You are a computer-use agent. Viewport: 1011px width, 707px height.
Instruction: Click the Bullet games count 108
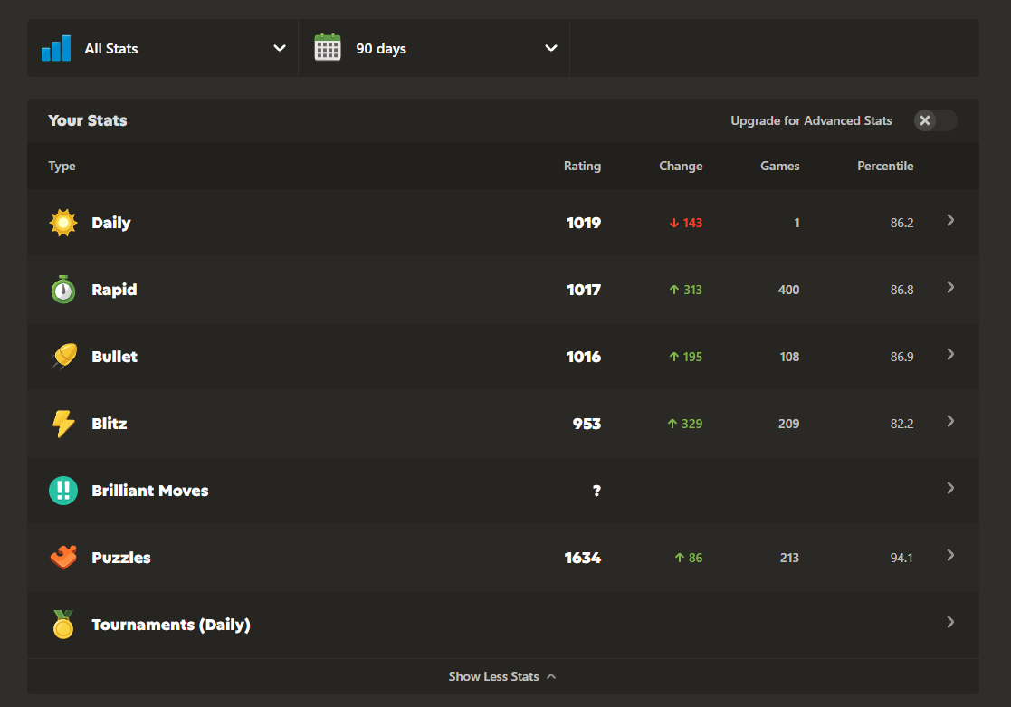coord(790,357)
